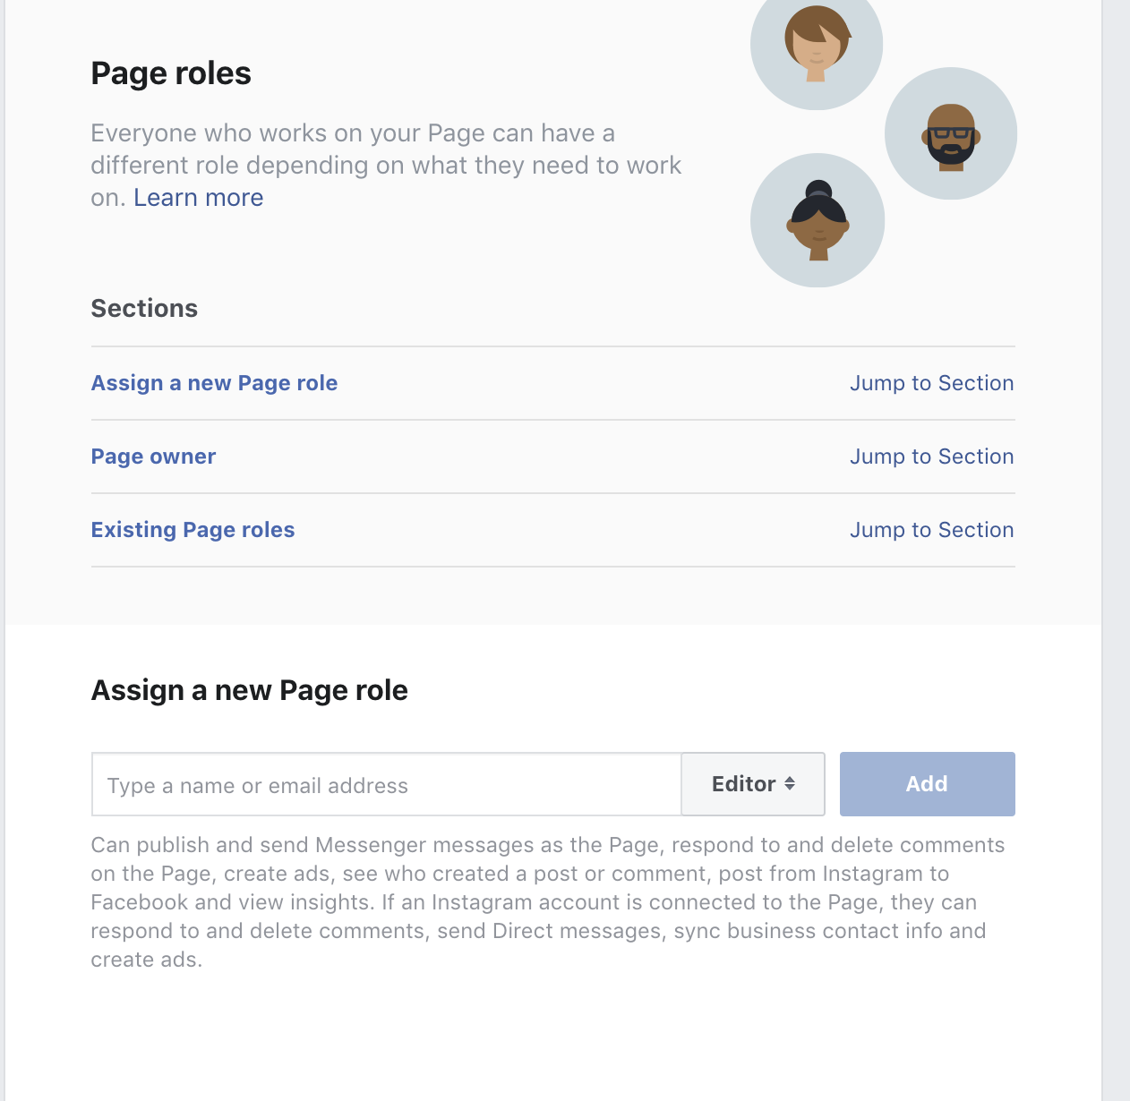The height and width of the screenshot is (1101, 1130).
Task: Click the Assign a new Page role link
Action: click(214, 383)
